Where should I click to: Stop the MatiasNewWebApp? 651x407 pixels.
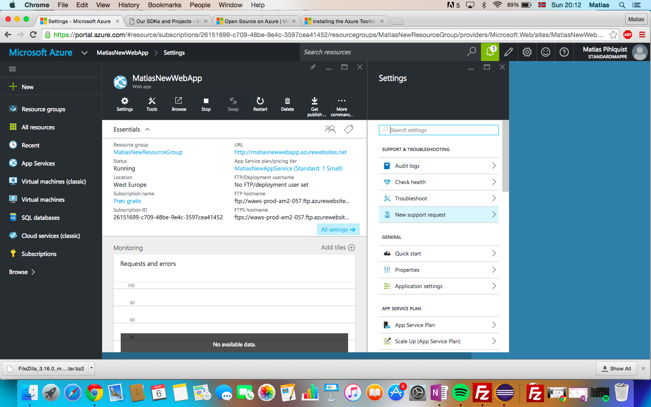coord(206,104)
